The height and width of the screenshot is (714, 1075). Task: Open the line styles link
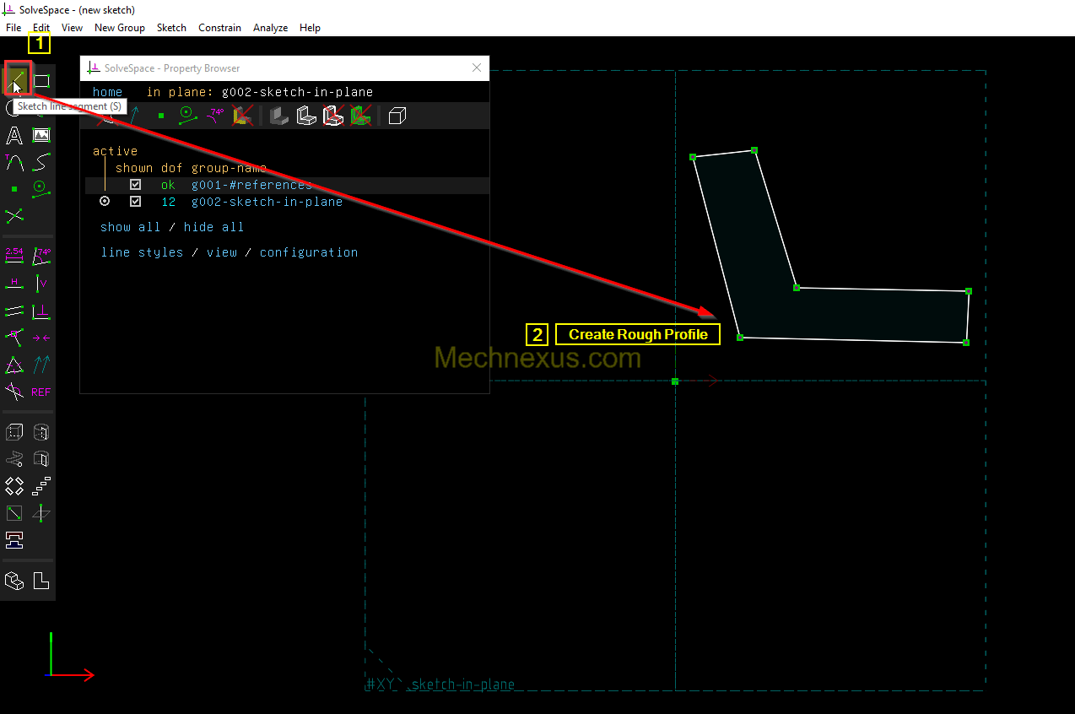142,252
